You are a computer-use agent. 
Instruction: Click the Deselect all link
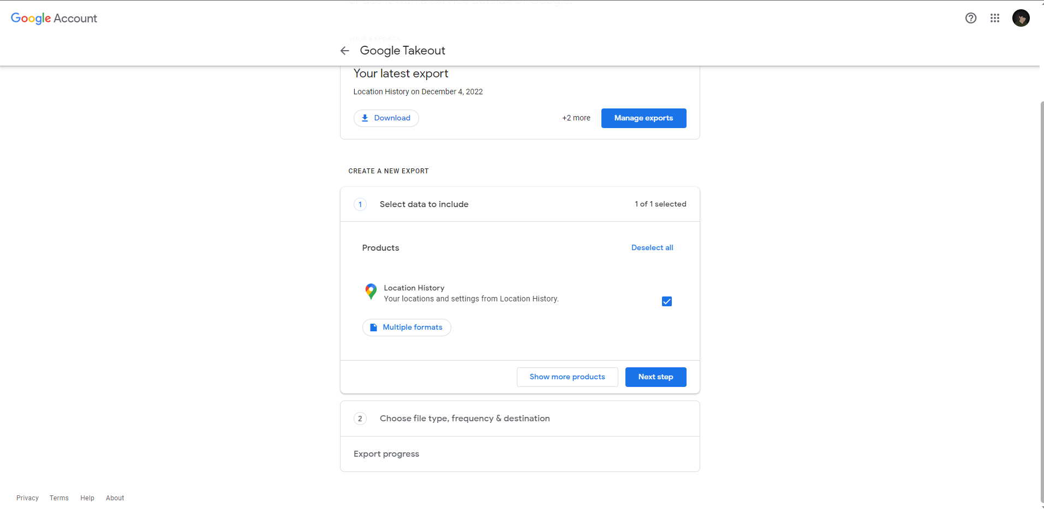652,248
